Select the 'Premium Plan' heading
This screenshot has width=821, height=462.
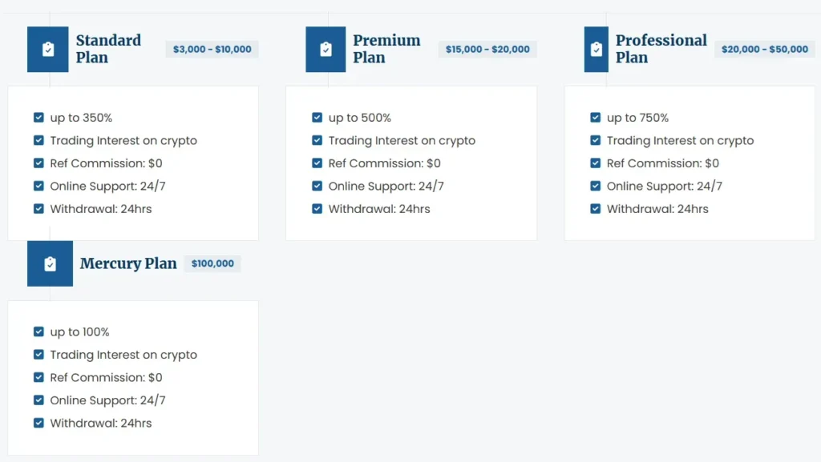click(x=387, y=49)
